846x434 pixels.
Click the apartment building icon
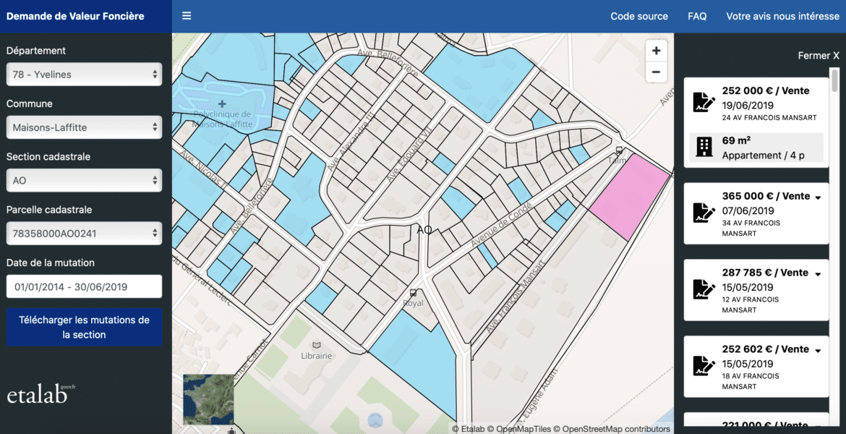pyautogui.click(x=702, y=148)
